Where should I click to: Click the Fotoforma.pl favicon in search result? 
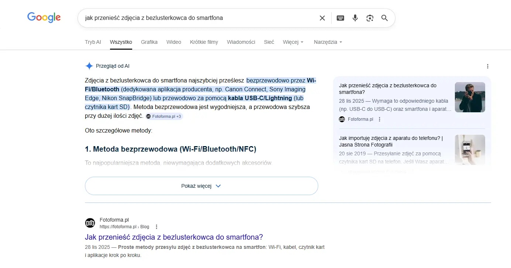(90, 223)
